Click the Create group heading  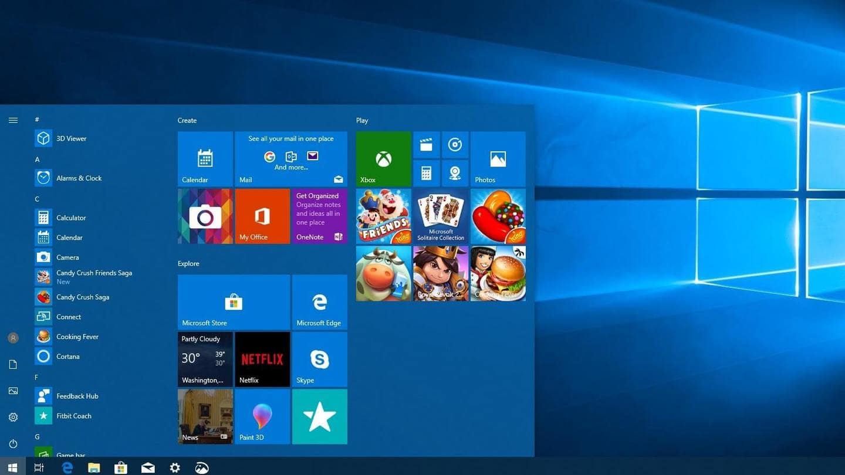(187, 120)
